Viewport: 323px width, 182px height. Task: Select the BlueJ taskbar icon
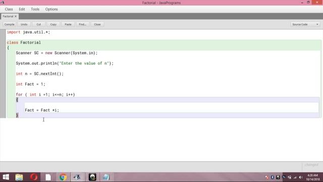coord(77,177)
